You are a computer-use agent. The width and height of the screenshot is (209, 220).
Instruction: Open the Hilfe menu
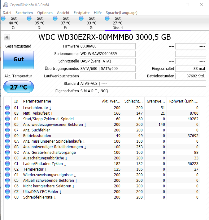(98, 13)
